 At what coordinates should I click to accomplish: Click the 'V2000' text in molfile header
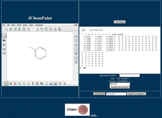[x=120, y=35]
